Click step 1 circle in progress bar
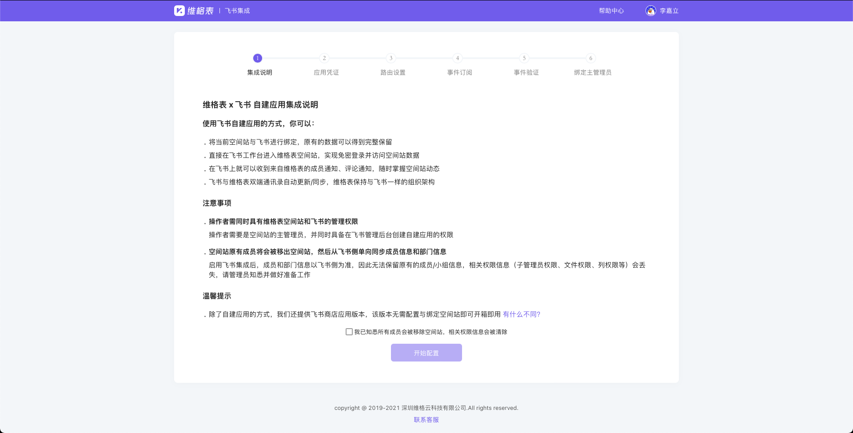The width and height of the screenshot is (853, 433). pos(258,58)
